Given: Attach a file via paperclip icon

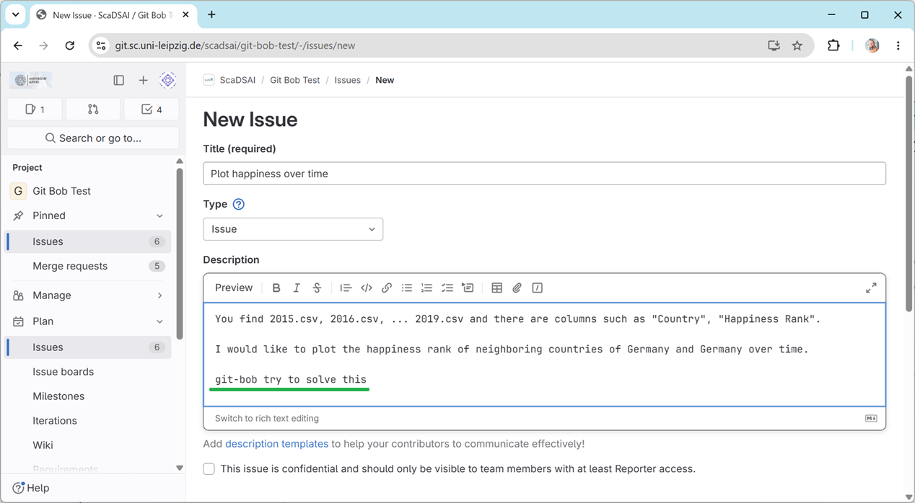Looking at the screenshot, I should (517, 288).
